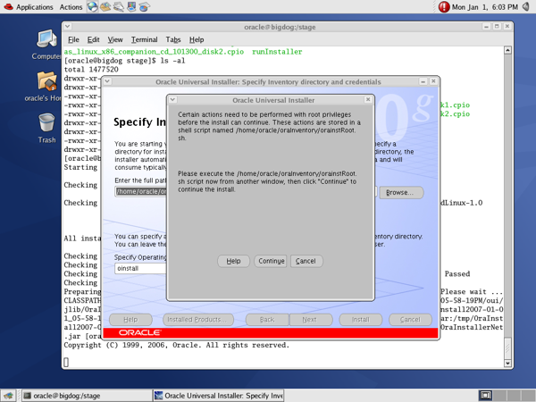Launch the email client icon in panel
536x402 pixels.
click(105, 6)
